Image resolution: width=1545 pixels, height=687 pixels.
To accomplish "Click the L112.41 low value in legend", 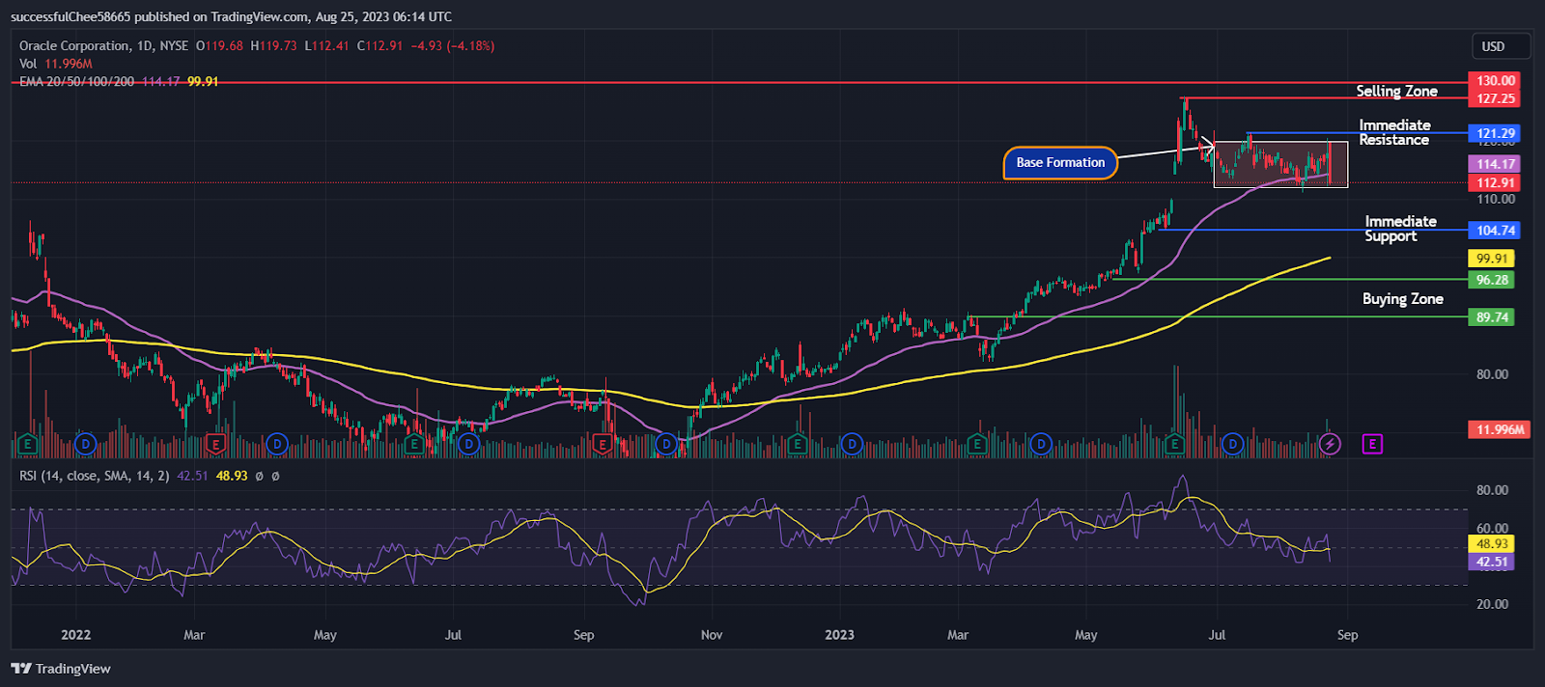I will (326, 45).
